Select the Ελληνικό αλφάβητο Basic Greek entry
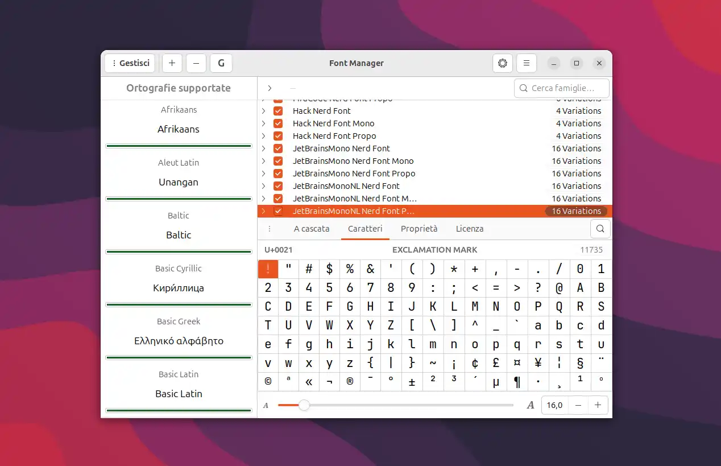 pos(179,338)
